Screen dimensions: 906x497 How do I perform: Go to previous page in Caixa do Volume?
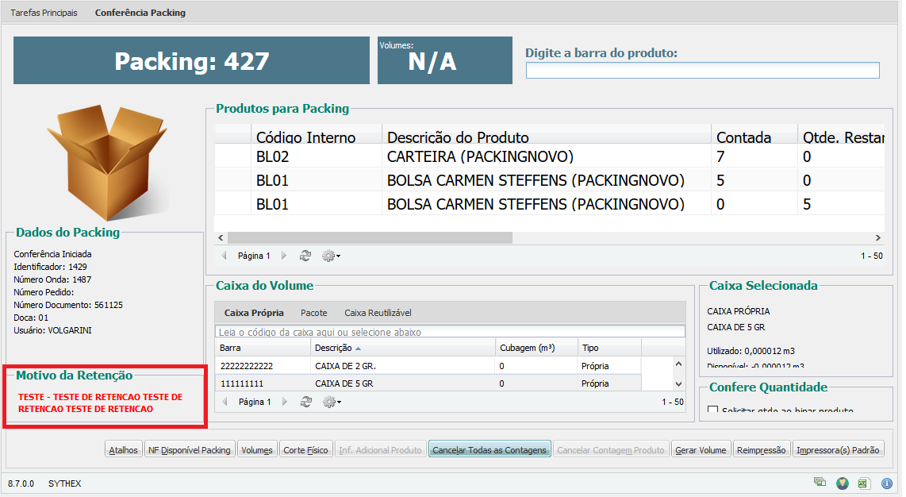(x=225, y=402)
